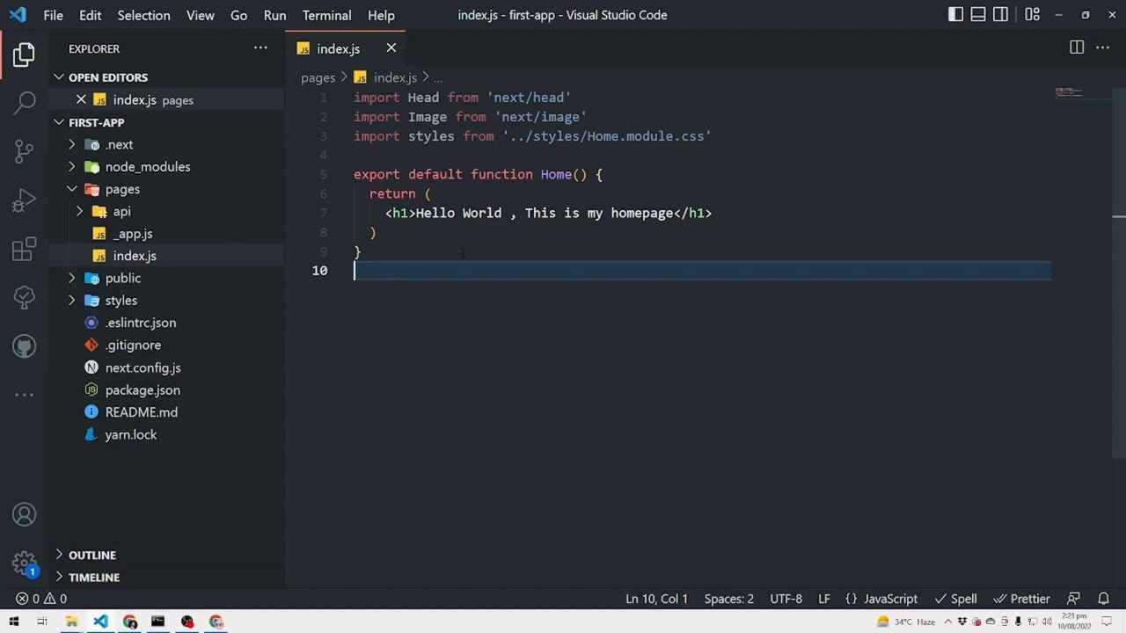
Task: Open the Run and Debug view
Action: pos(24,200)
